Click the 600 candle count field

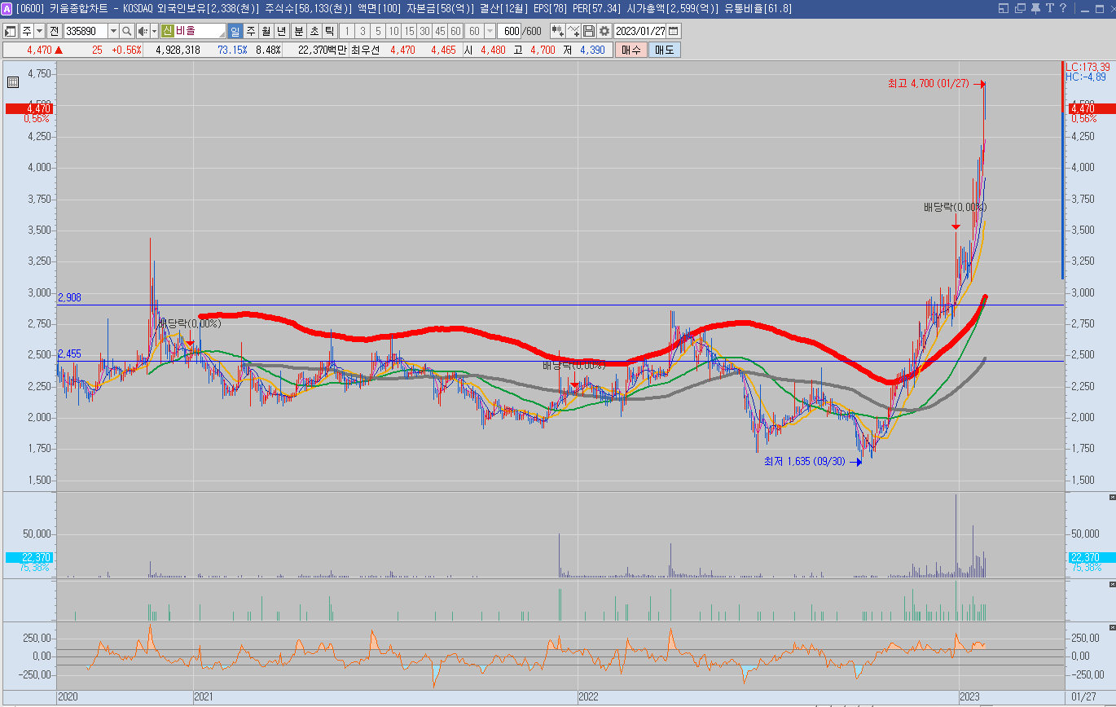click(x=509, y=31)
